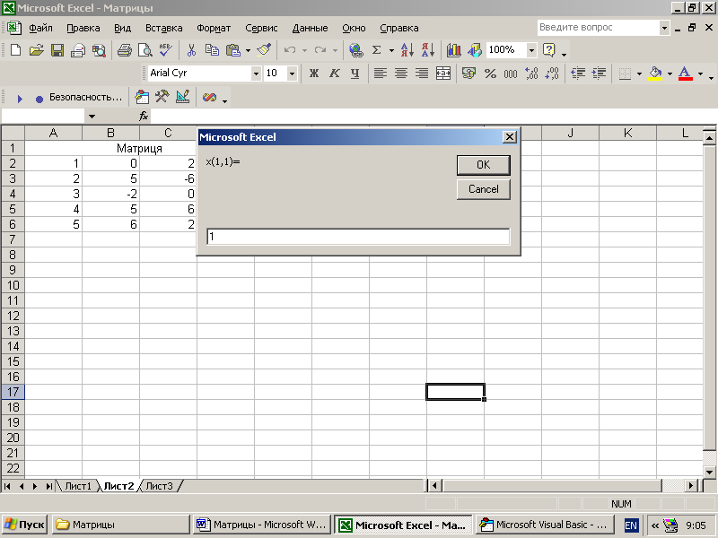Sort descending with Я-A icon
This screenshot has height=538, width=718.
[428, 50]
